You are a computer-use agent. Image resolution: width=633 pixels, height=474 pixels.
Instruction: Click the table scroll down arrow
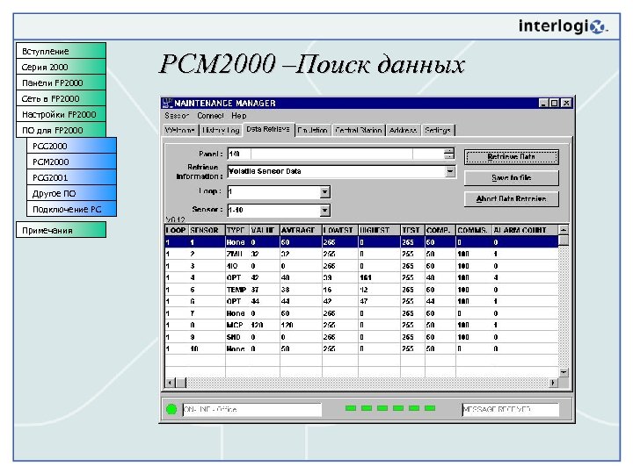tap(564, 372)
